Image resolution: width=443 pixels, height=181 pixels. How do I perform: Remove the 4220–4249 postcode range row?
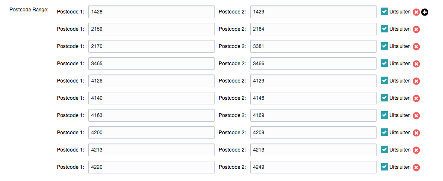pos(416,168)
